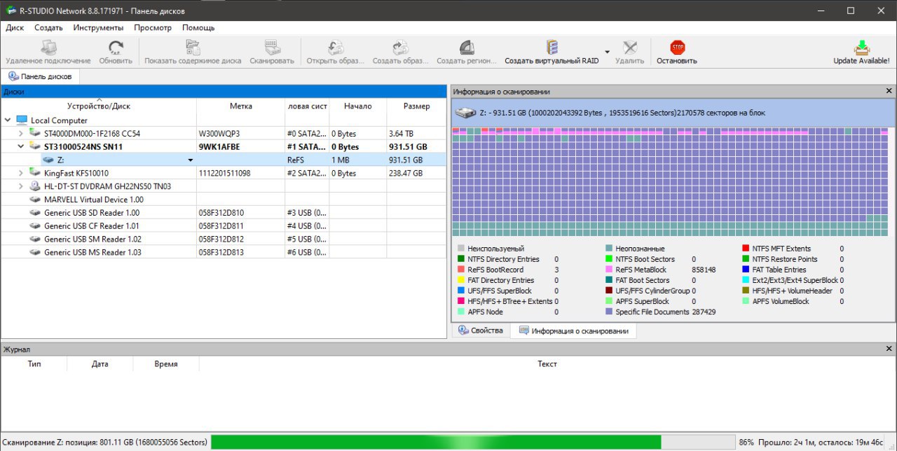Click the ReFS file system cell of Z:
The width and height of the screenshot is (897, 451).
pyautogui.click(x=307, y=160)
